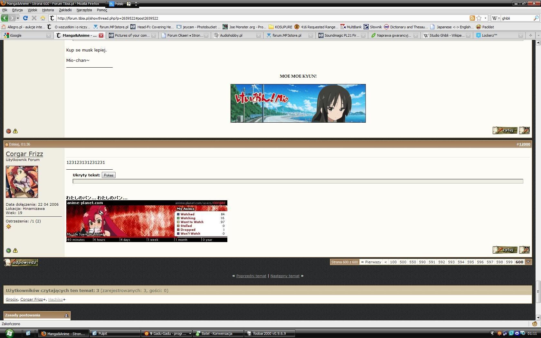Click the RSS feed icon in address bar
This screenshot has height=338, width=541.
[472, 18]
